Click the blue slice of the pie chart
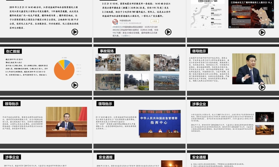 (67, 63)
